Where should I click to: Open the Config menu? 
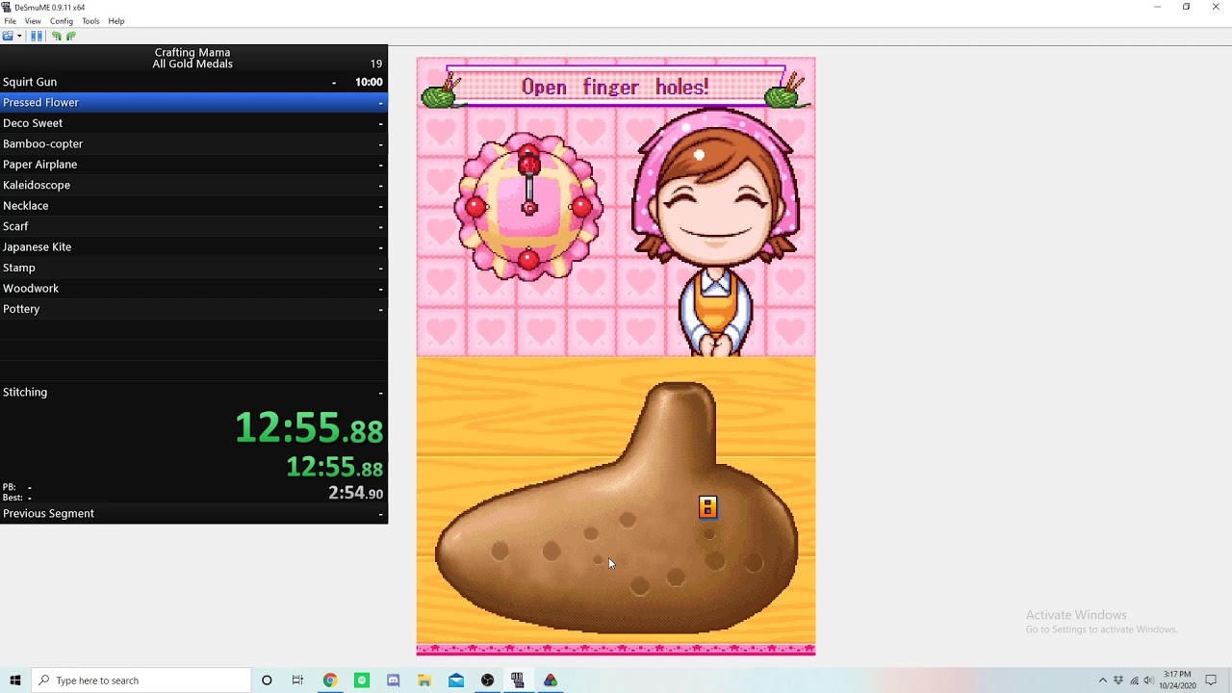[x=61, y=21]
